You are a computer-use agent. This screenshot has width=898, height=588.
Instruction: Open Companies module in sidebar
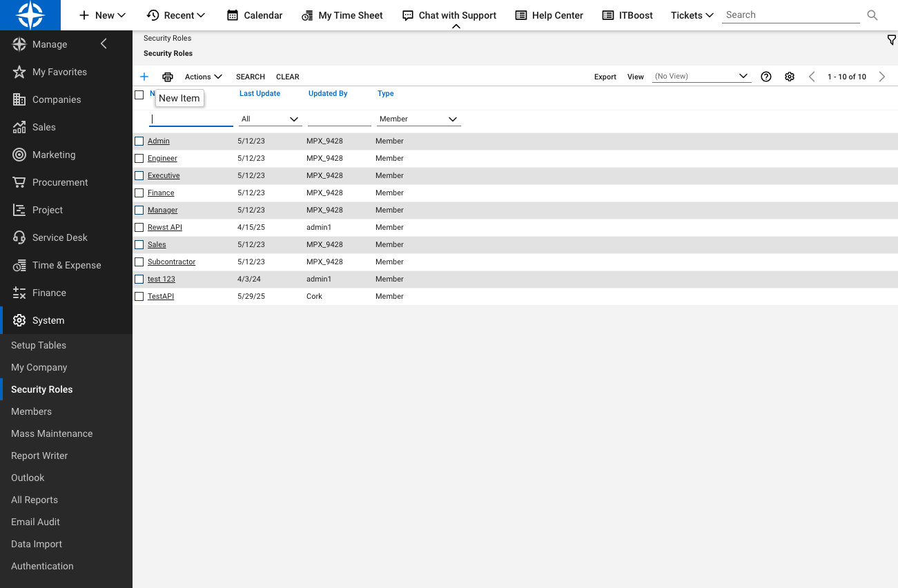(57, 99)
